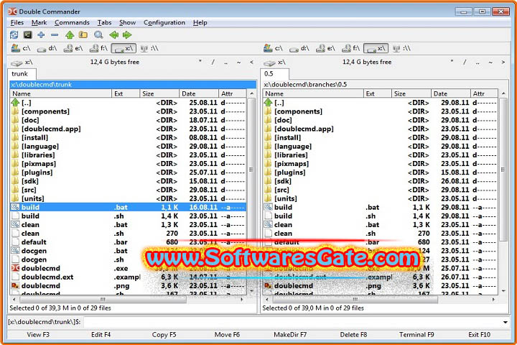
Task: Click the Move F6 button
Action: 227,334
